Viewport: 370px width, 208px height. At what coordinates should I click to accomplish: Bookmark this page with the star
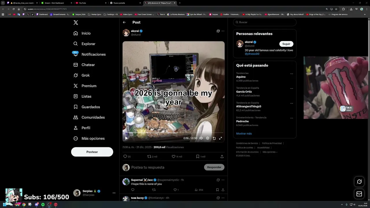(336, 9)
